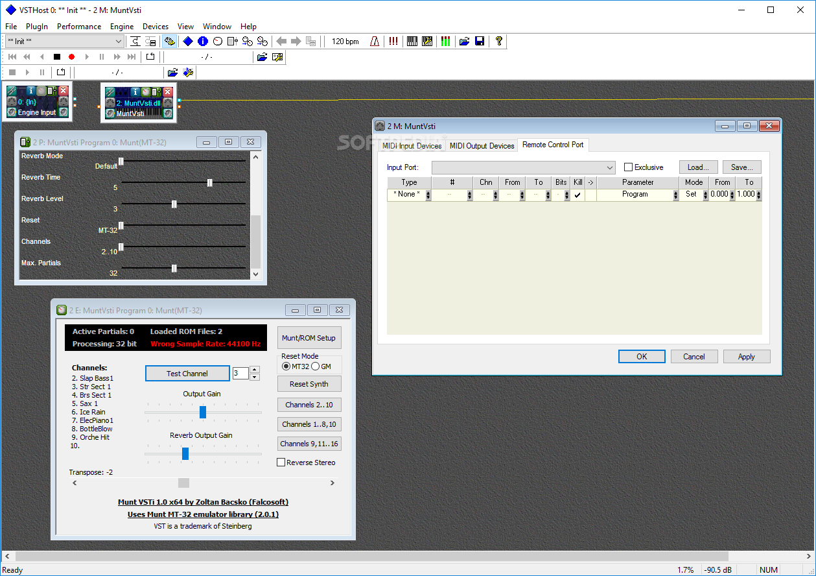Open the Performance menu
The width and height of the screenshot is (816, 576).
79,27
